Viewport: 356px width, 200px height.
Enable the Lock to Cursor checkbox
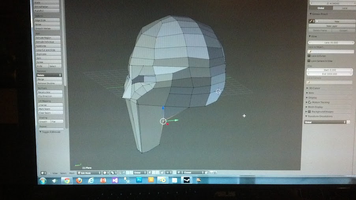pyautogui.click(x=309, y=56)
